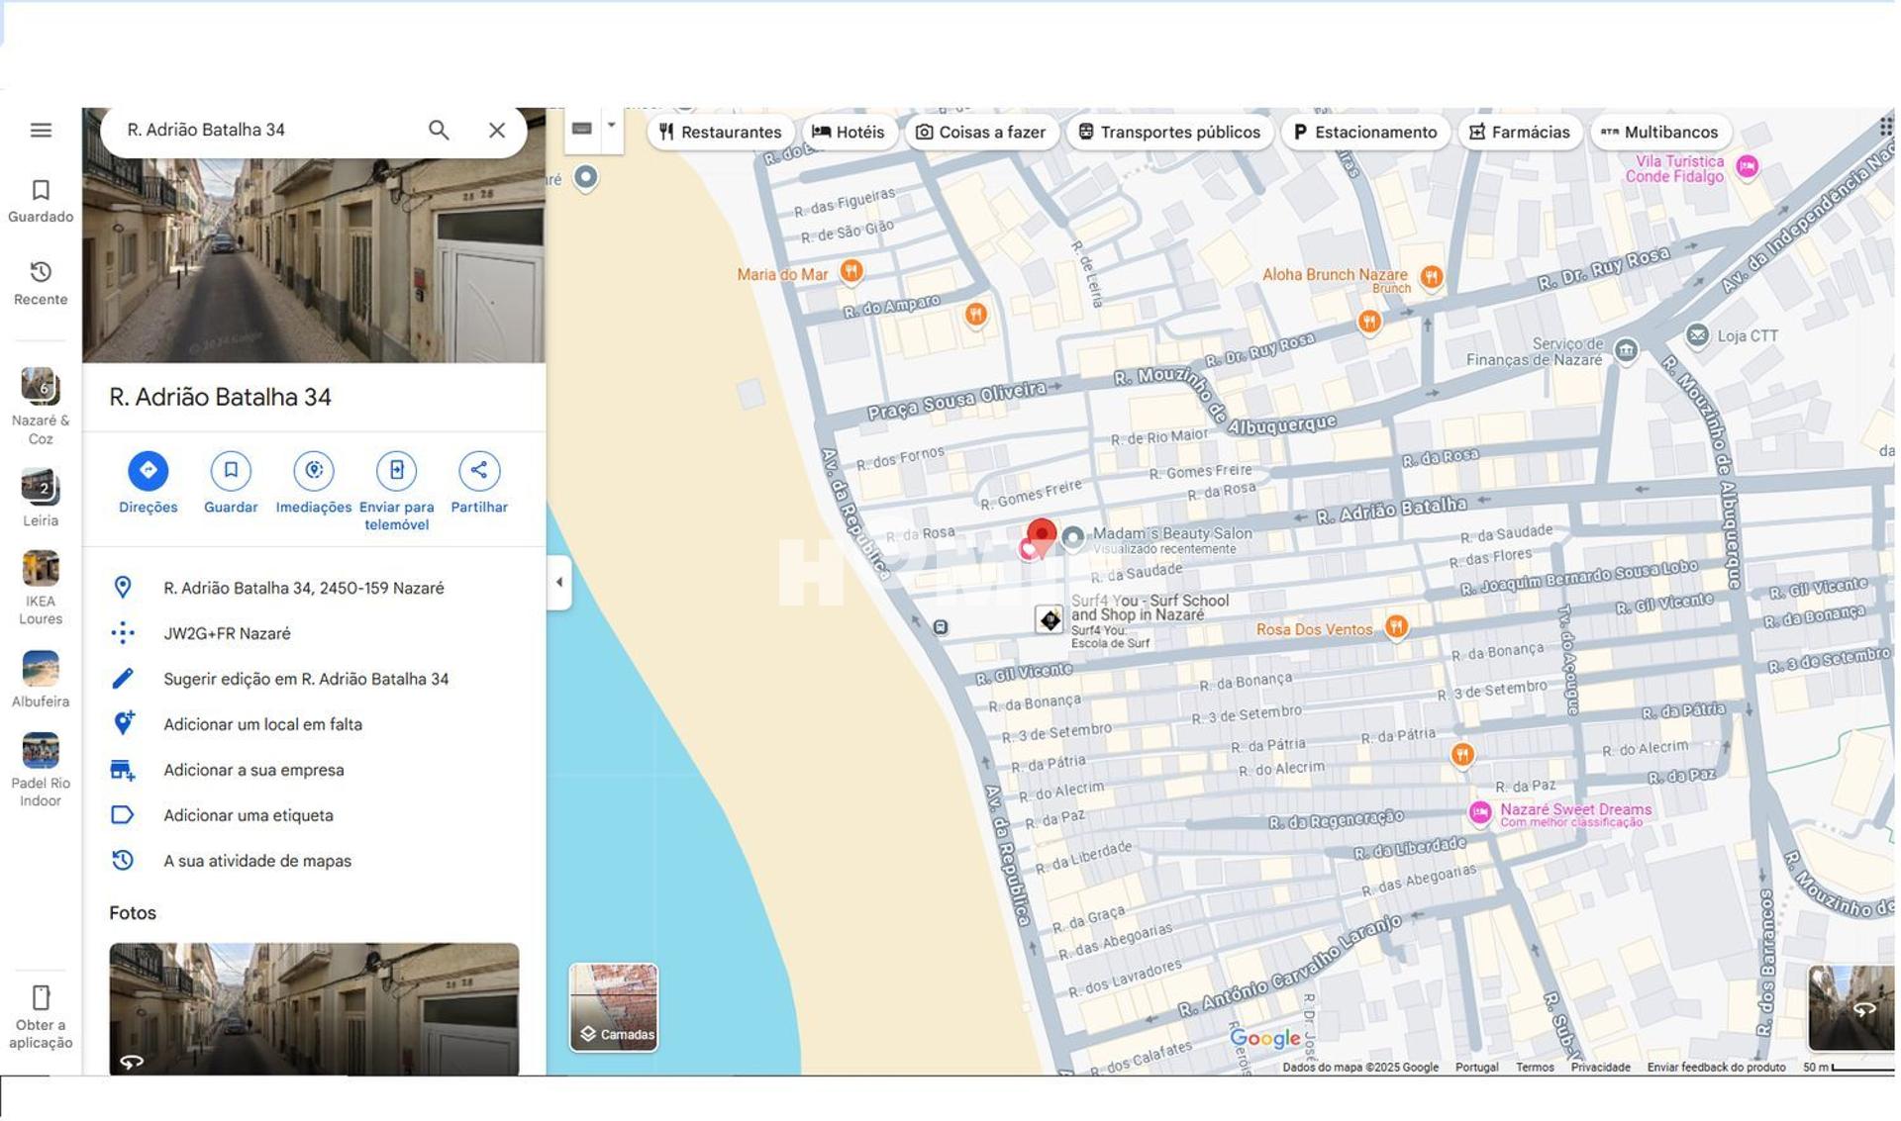
Task: Open Google apps grid icon
Action: click(1884, 127)
